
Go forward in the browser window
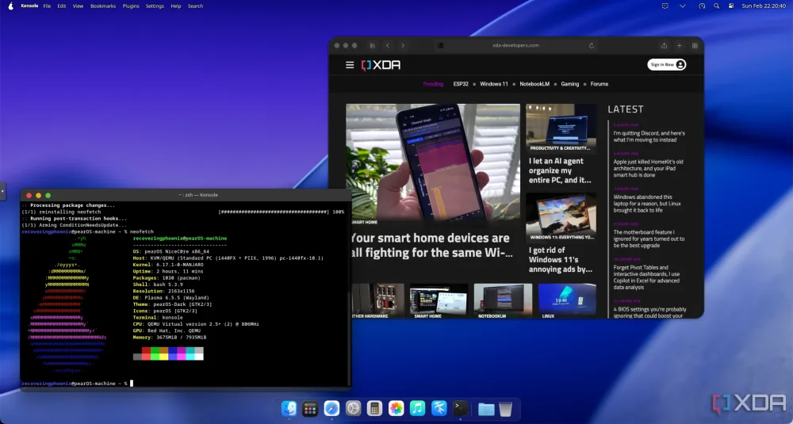tap(403, 45)
